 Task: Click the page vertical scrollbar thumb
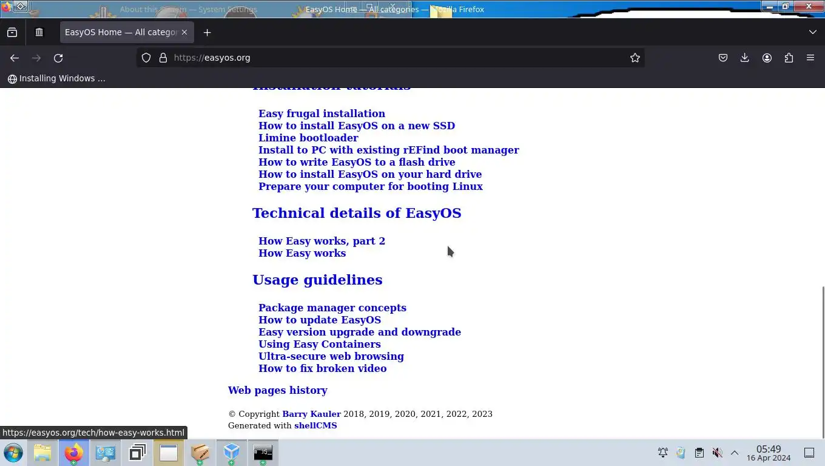click(823, 362)
